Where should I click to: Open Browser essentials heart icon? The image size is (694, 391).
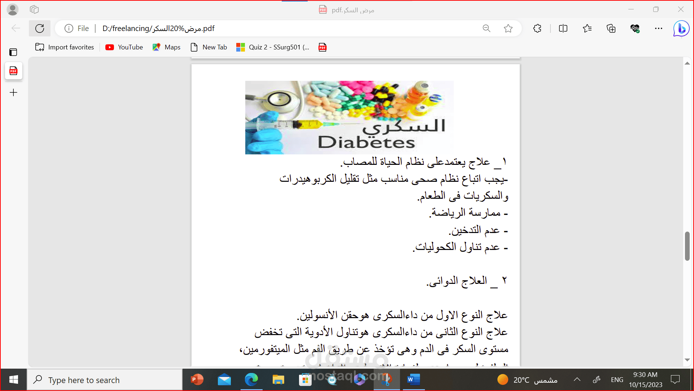click(635, 28)
